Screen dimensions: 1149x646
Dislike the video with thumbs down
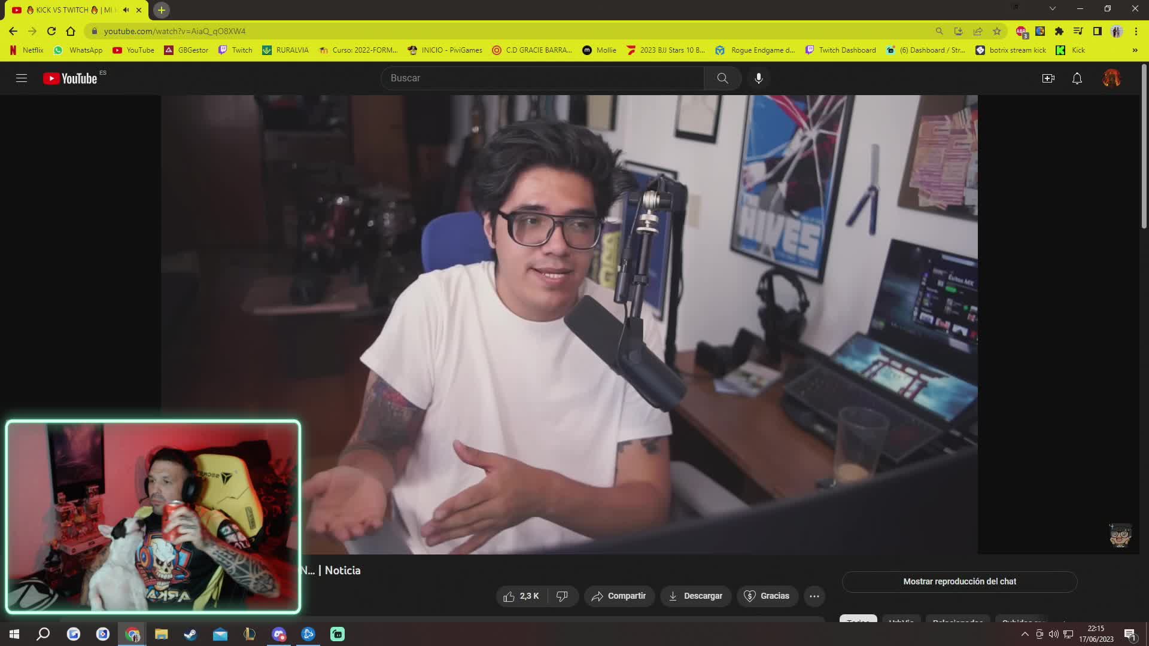click(x=562, y=596)
